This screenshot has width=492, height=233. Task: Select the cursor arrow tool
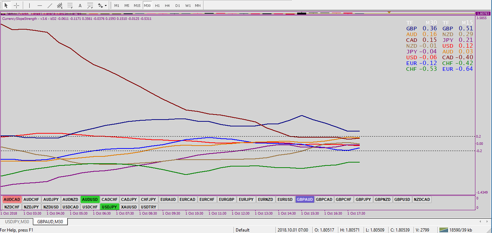[6, 5]
